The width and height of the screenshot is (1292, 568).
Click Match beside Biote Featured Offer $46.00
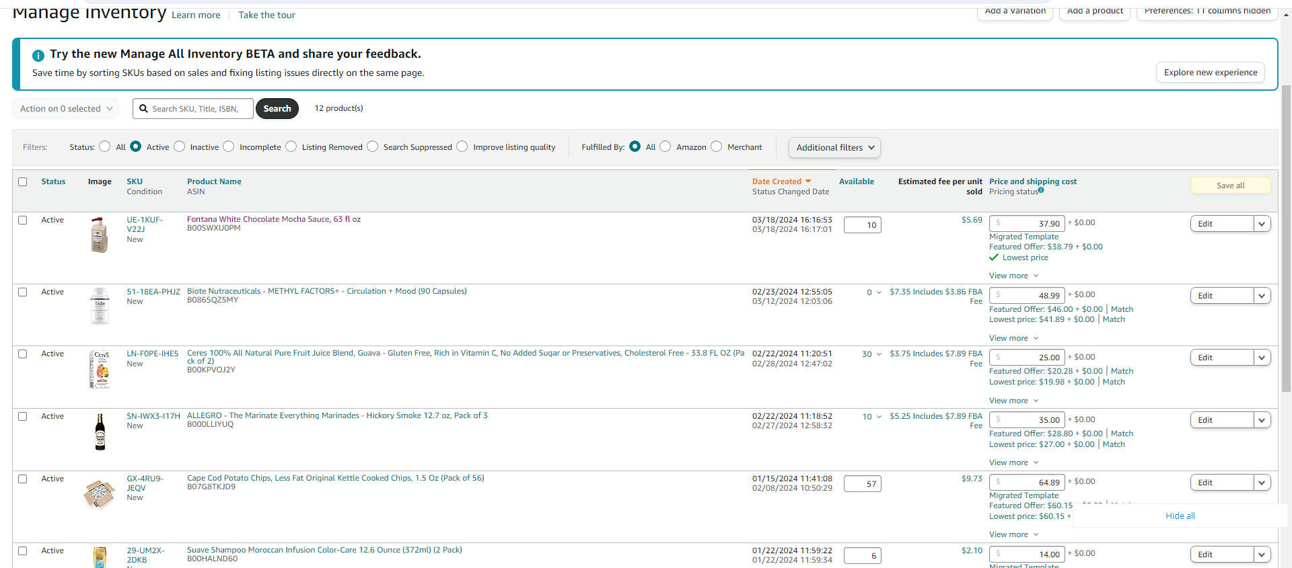tap(1122, 309)
